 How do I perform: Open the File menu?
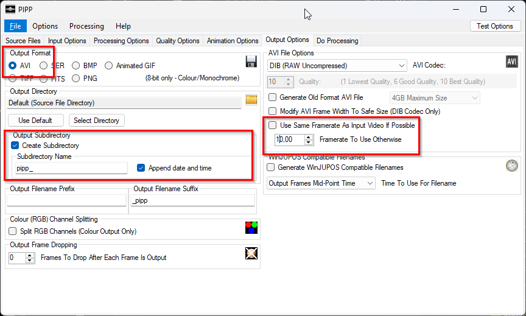click(15, 26)
